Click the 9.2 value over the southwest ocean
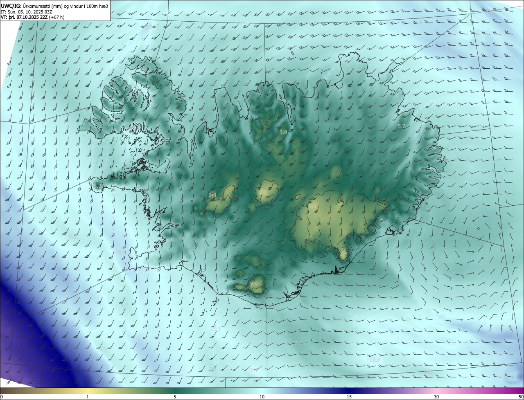Screen dimensions: 524x400 click(124, 305)
